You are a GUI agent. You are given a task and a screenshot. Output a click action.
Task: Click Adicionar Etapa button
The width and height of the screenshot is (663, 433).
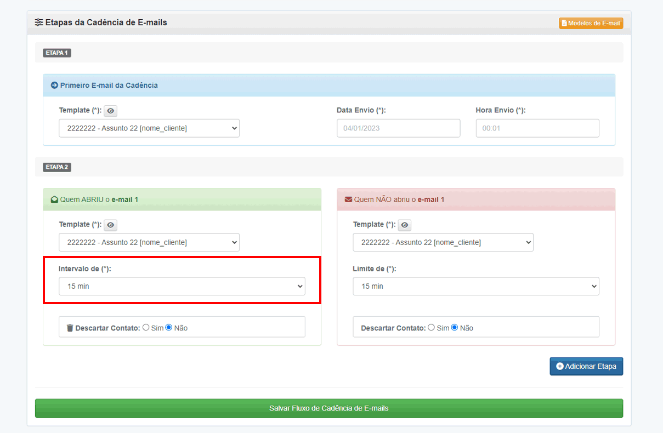tap(586, 366)
